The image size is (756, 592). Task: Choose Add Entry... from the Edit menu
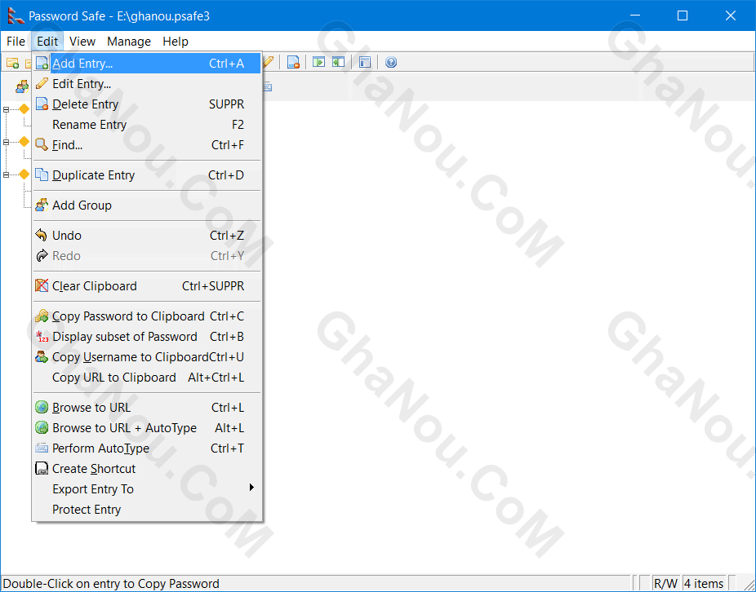(x=147, y=64)
